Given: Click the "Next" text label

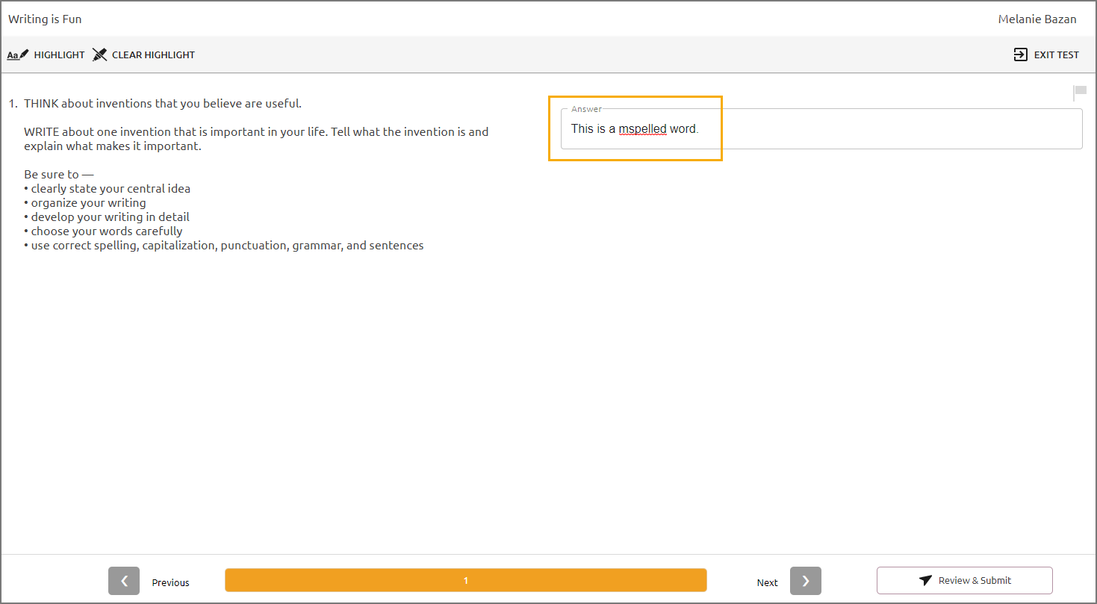Looking at the screenshot, I should pyautogui.click(x=767, y=583).
